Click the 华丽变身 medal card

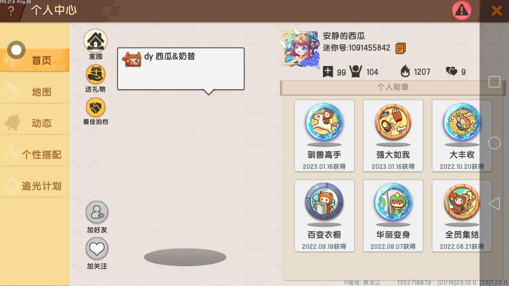(393, 216)
